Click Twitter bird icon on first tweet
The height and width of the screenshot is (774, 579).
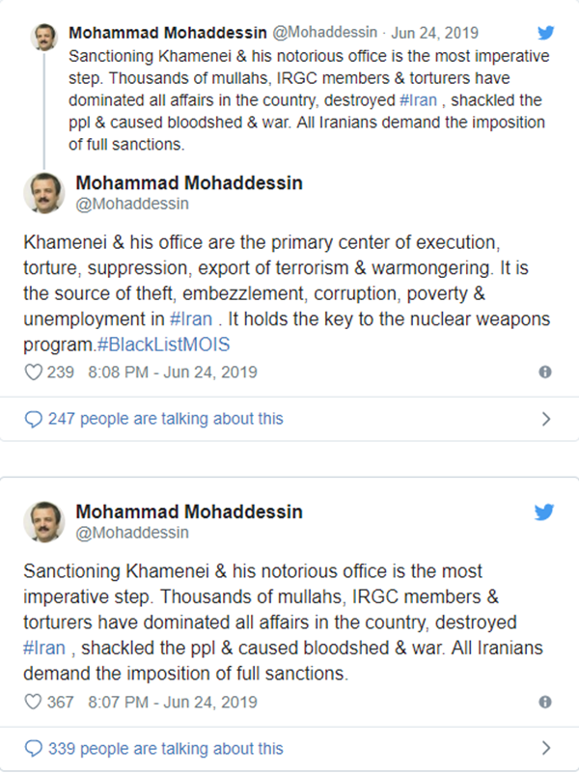point(546,32)
